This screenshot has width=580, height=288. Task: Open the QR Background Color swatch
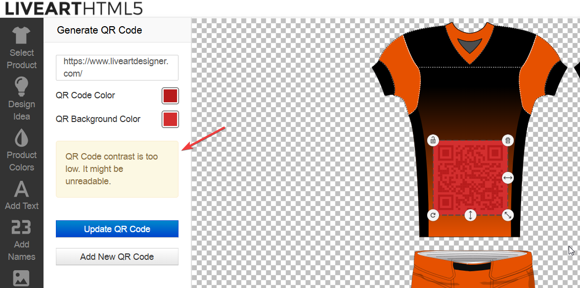[x=170, y=120]
